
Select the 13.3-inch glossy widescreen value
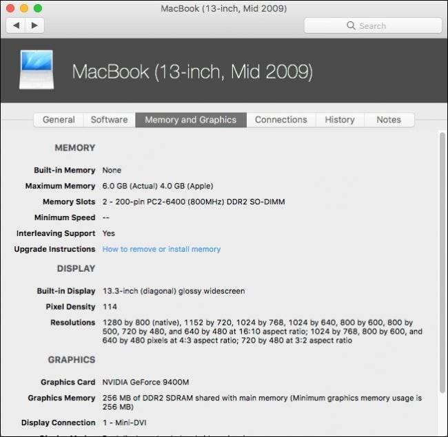click(x=174, y=291)
